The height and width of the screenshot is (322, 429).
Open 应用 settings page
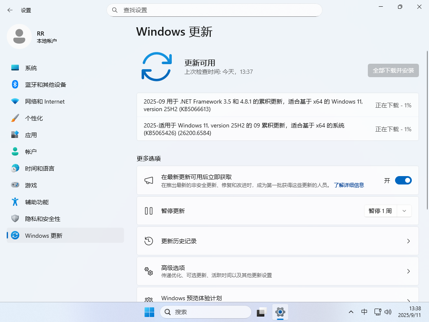[65, 135]
